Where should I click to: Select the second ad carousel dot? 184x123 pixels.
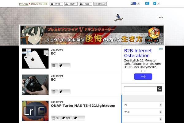click(145, 71)
